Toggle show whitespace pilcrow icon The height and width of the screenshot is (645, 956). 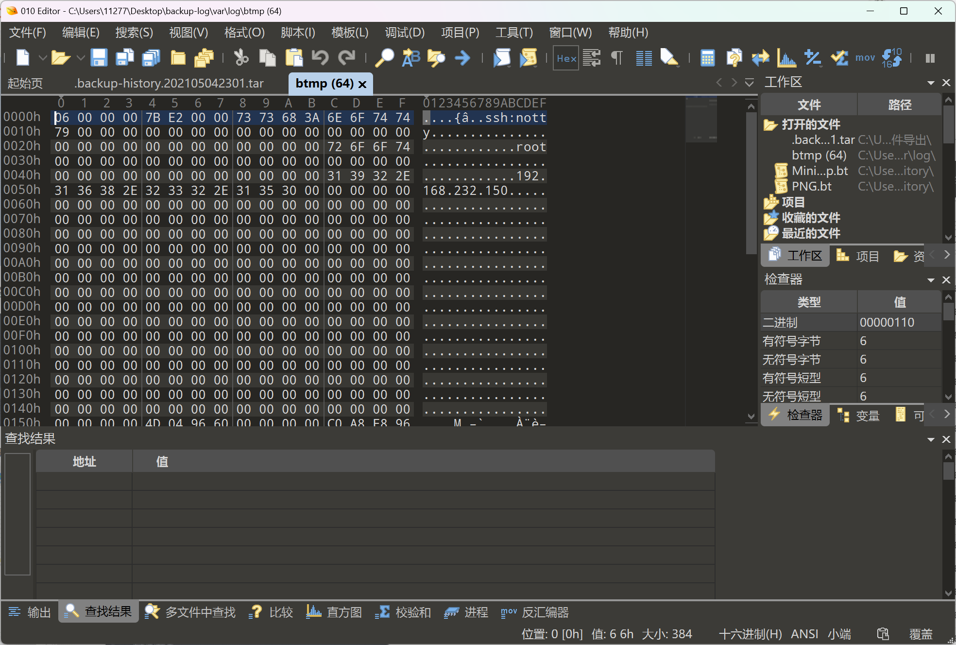(617, 58)
